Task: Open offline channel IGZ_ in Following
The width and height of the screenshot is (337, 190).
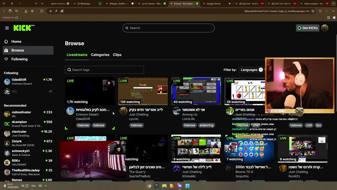Action: [x=28, y=91]
